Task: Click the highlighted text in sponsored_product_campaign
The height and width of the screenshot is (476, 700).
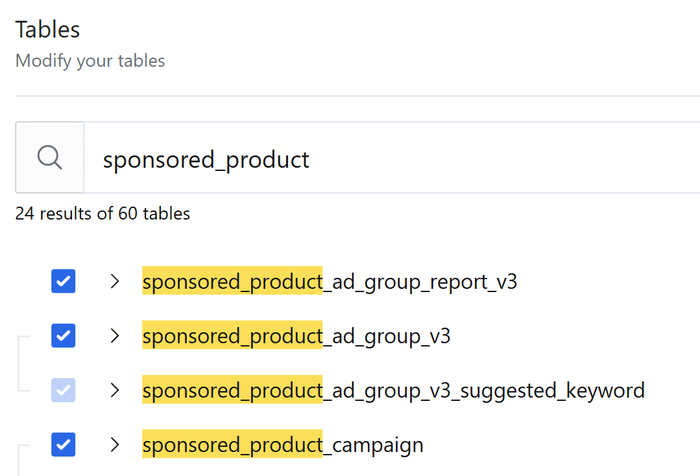Action: (232, 444)
